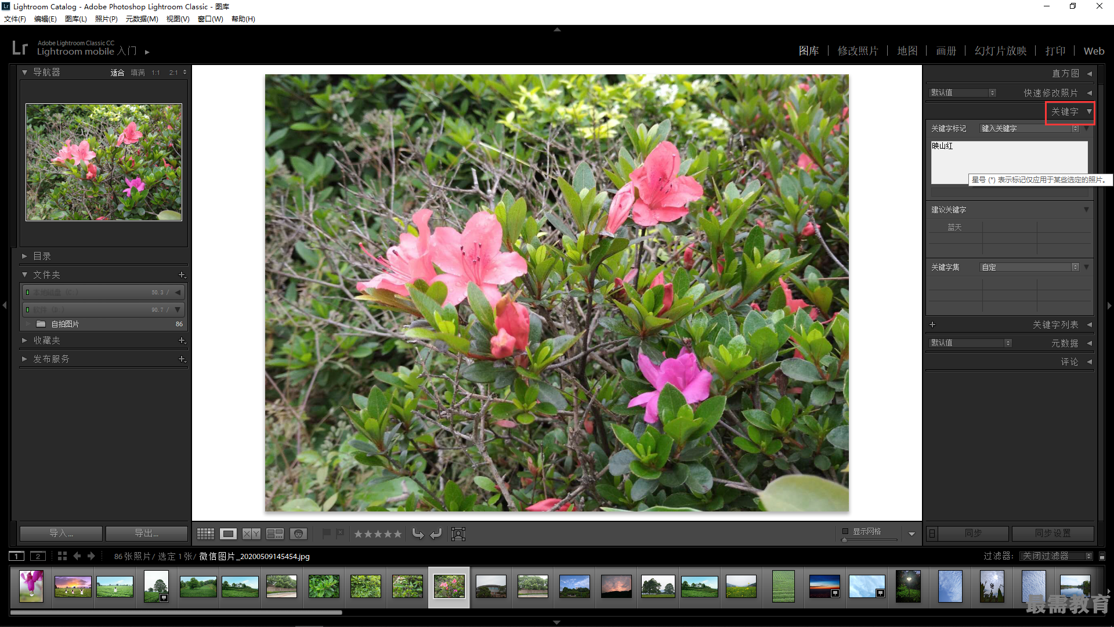Collapse the Keywording (关键字) panel
The image size is (1114, 627).
(1089, 111)
